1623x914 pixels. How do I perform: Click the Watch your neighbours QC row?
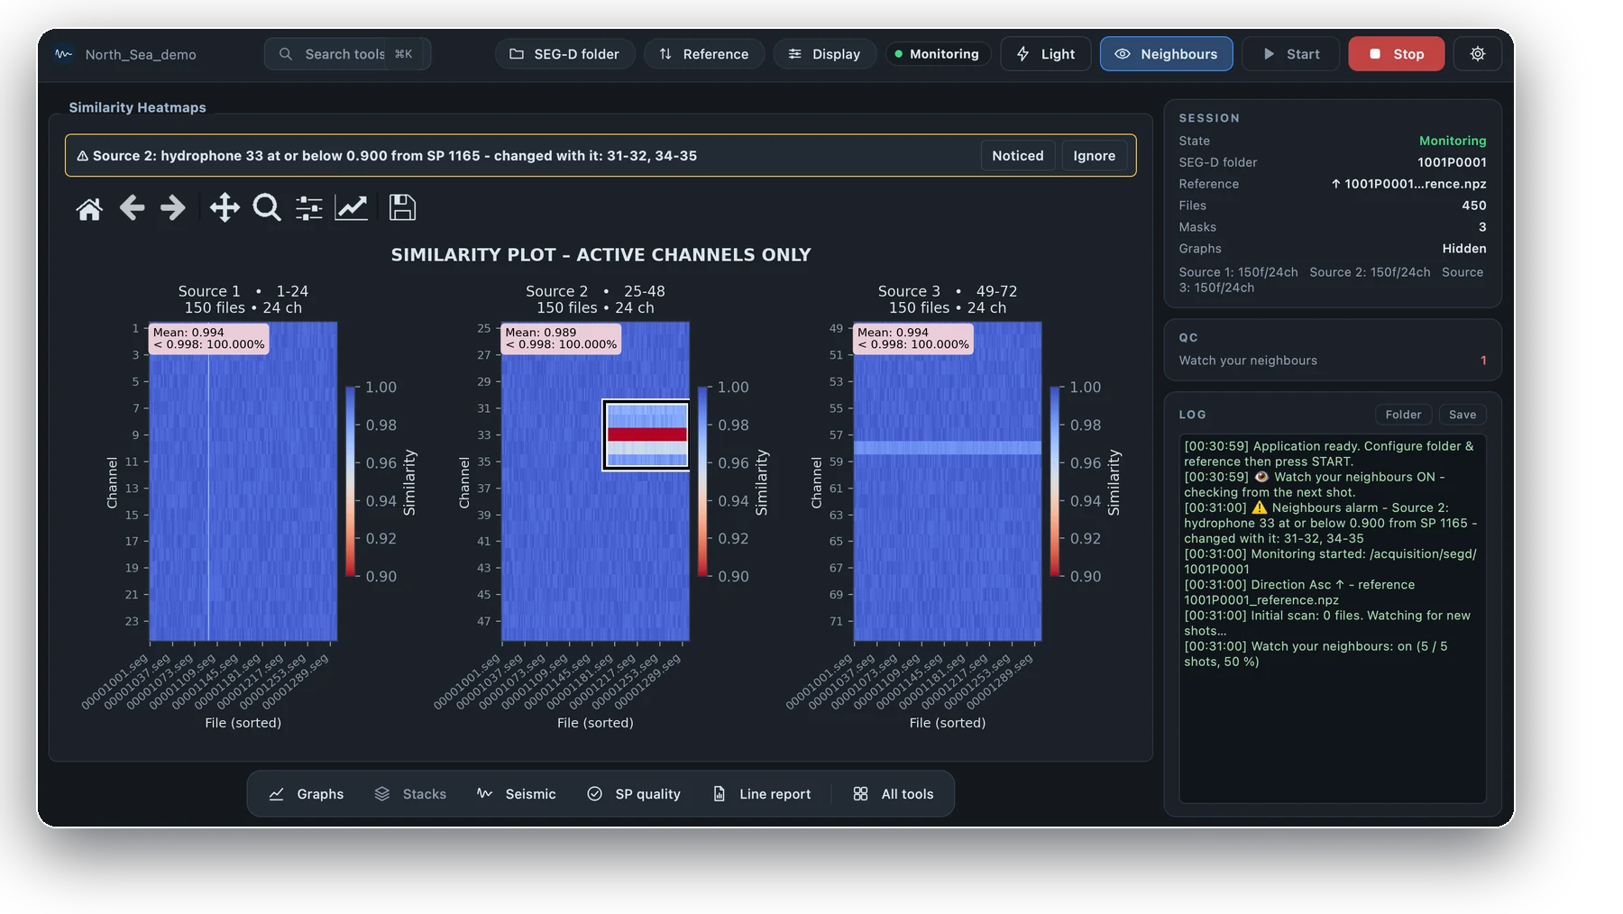click(1332, 361)
